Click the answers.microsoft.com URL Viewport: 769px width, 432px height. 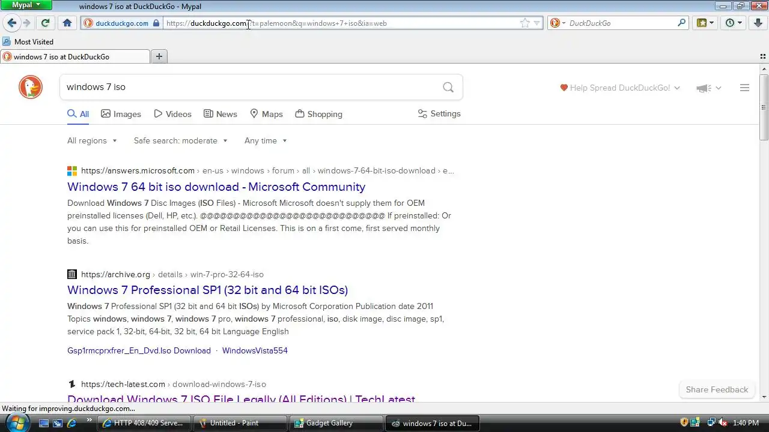coord(138,170)
